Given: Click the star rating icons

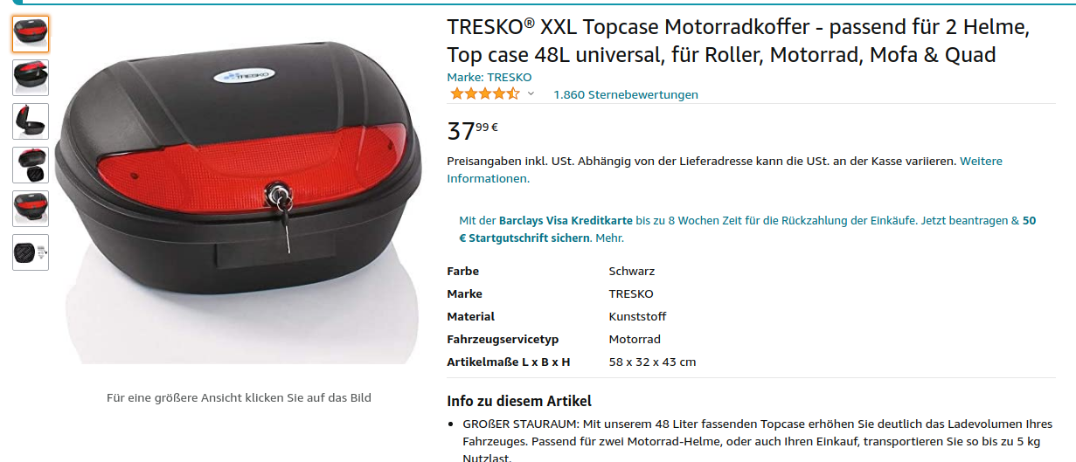Looking at the screenshot, I should pyautogui.click(x=484, y=94).
